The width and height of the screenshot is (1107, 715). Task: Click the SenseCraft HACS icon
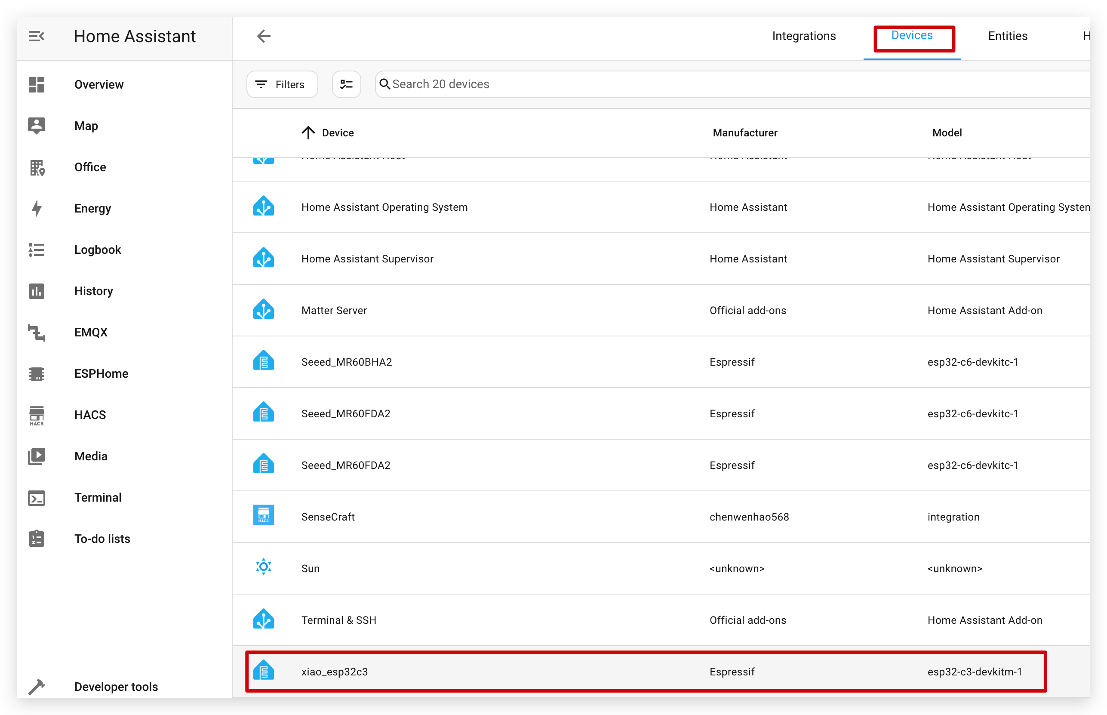pyautogui.click(x=263, y=515)
